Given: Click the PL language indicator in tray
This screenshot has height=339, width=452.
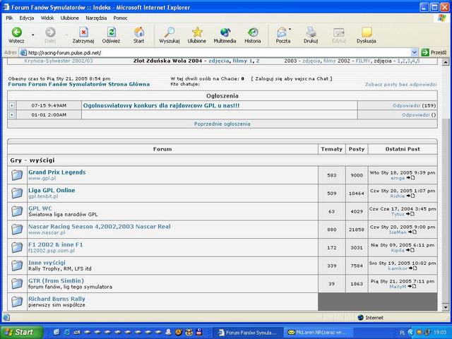Looking at the screenshot, I should tap(403, 333).
